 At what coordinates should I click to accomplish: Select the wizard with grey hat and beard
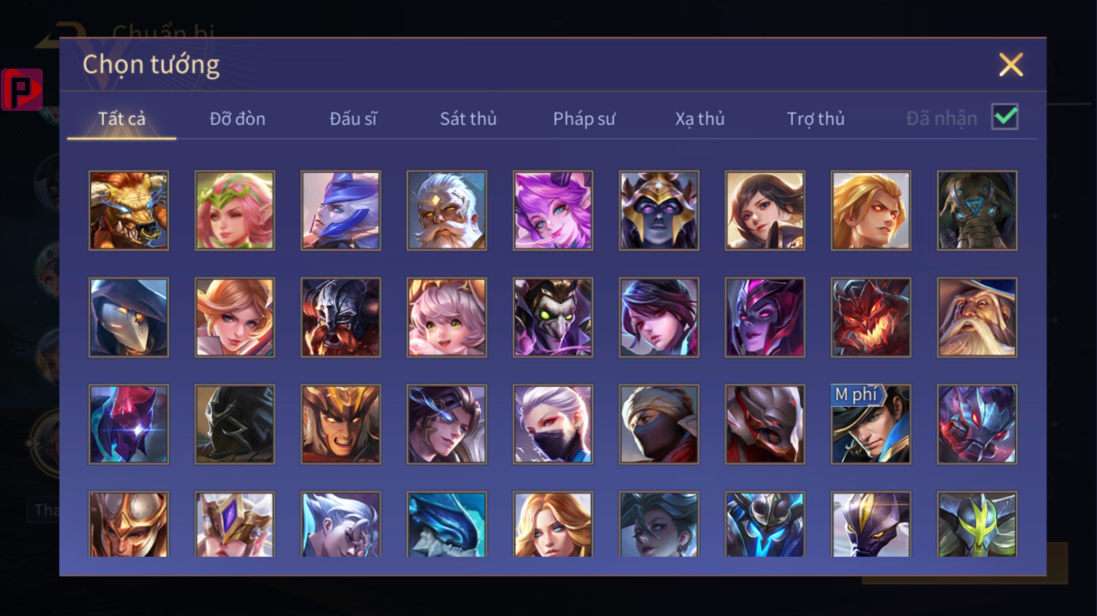tap(977, 317)
